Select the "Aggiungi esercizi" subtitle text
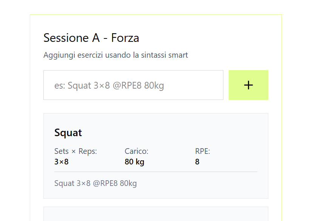Image resolution: width=317 pixels, height=221 pixels. click(x=115, y=55)
